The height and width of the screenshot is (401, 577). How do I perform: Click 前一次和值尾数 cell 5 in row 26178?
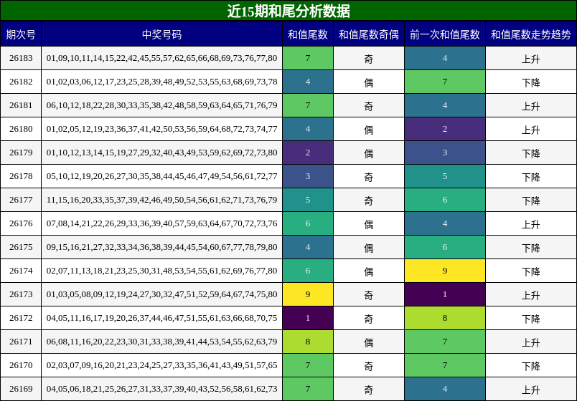point(445,176)
